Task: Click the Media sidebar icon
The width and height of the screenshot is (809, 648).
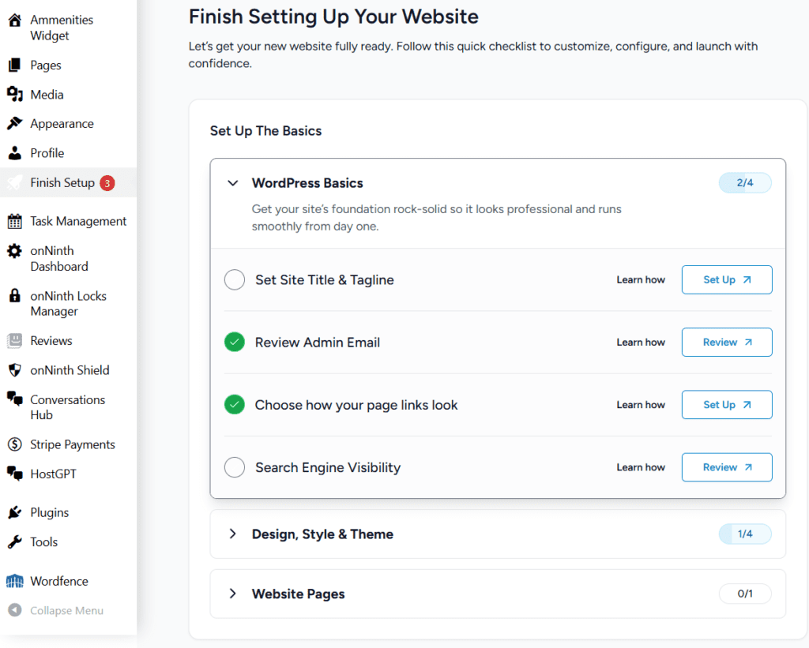Action: [x=14, y=95]
